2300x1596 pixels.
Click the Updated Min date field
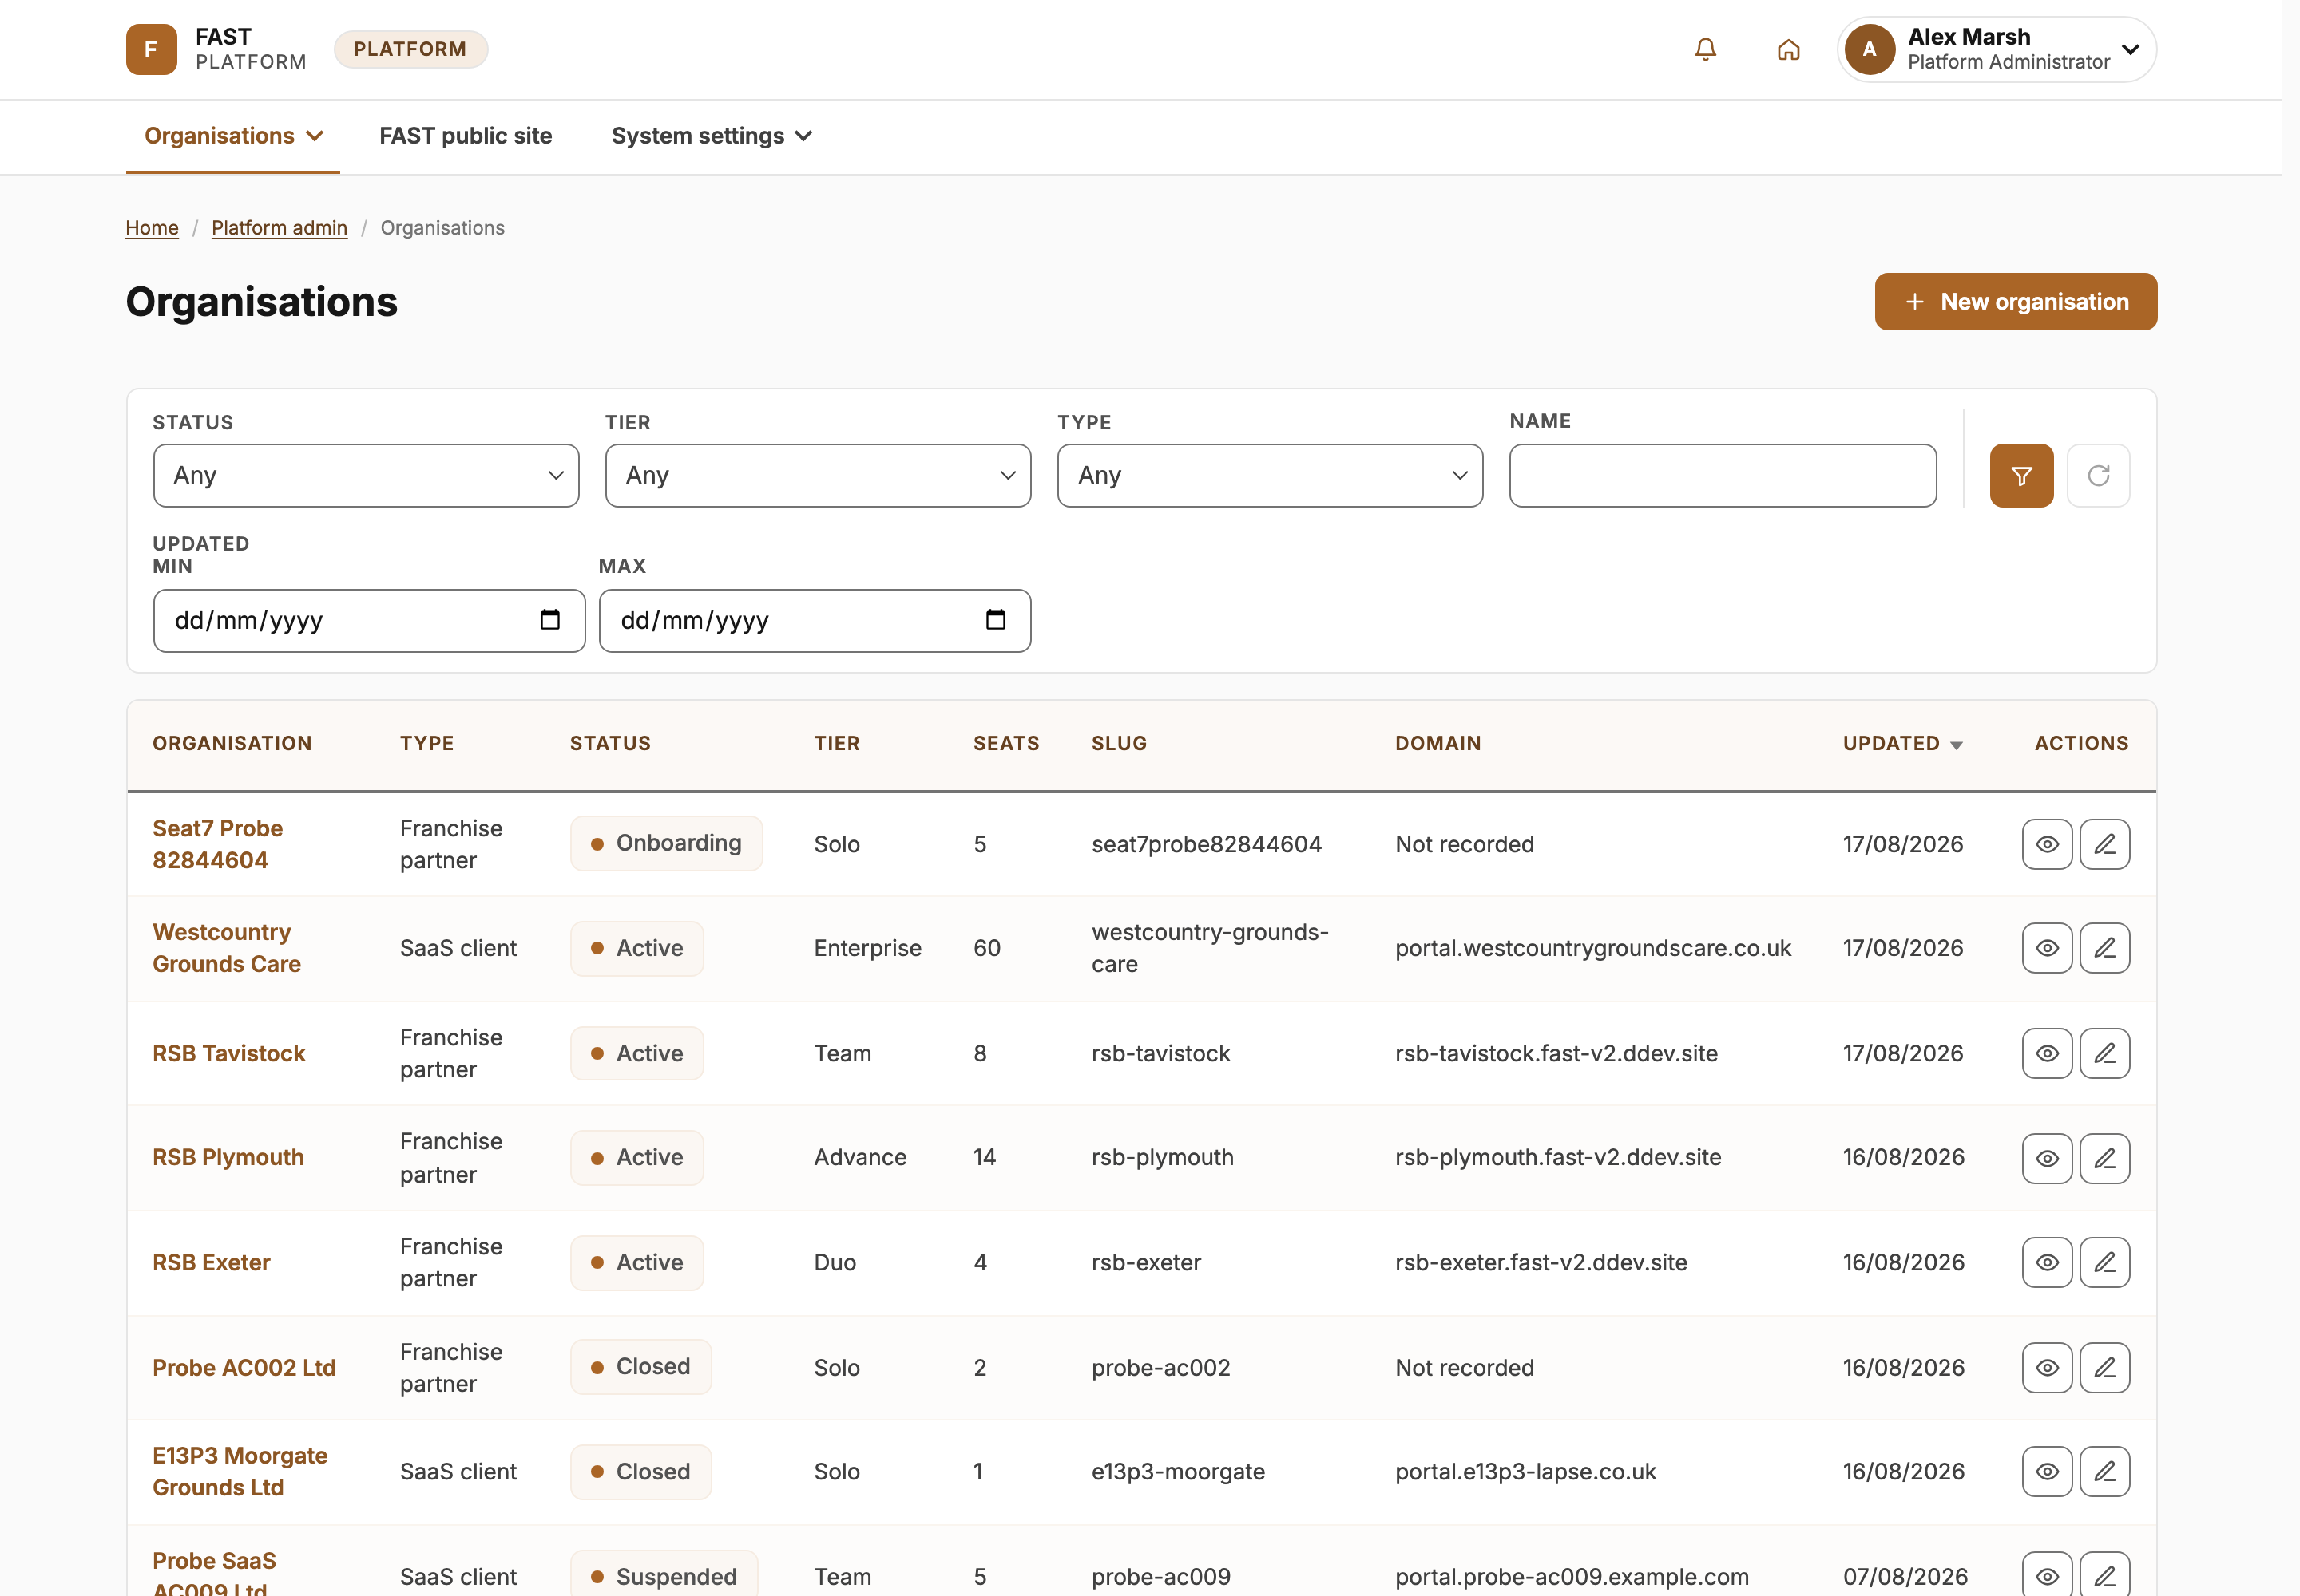pos(369,621)
